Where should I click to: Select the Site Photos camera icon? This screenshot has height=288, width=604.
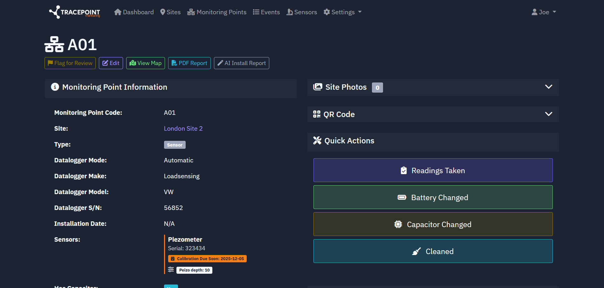pyautogui.click(x=318, y=87)
